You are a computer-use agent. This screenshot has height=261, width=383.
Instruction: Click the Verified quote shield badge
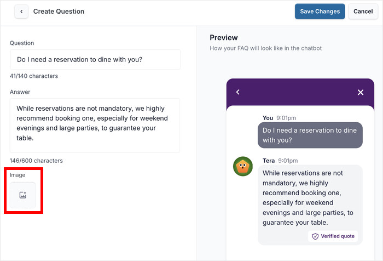(x=333, y=236)
